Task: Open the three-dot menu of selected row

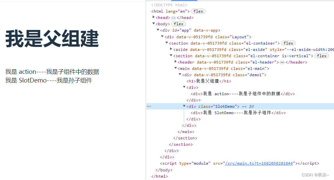Action: [149, 106]
